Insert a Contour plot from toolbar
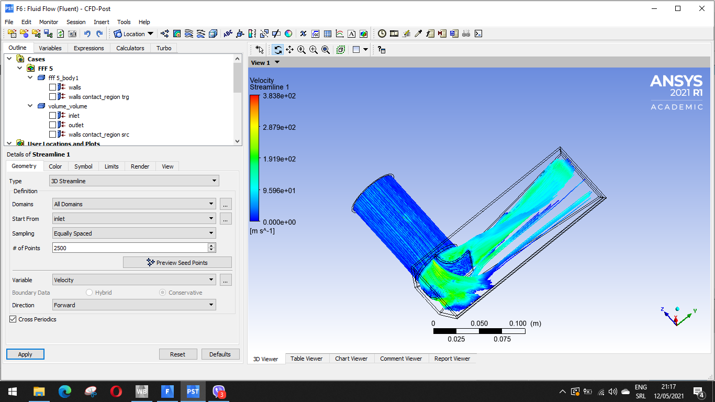Image resolution: width=715 pixels, height=402 pixels. (177, 33)
